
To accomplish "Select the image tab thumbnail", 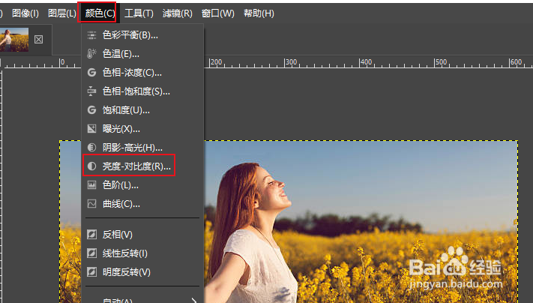I will tap(14, 40).
